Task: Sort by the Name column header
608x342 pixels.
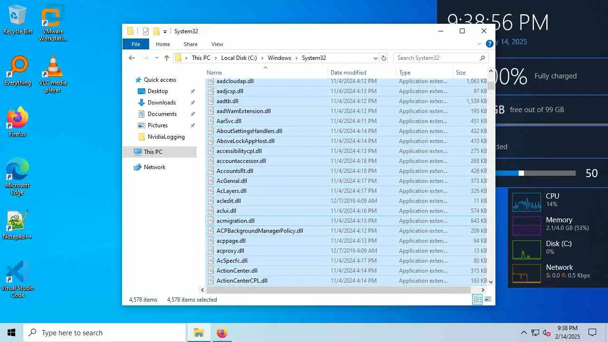Action: (x=266, y=73)
